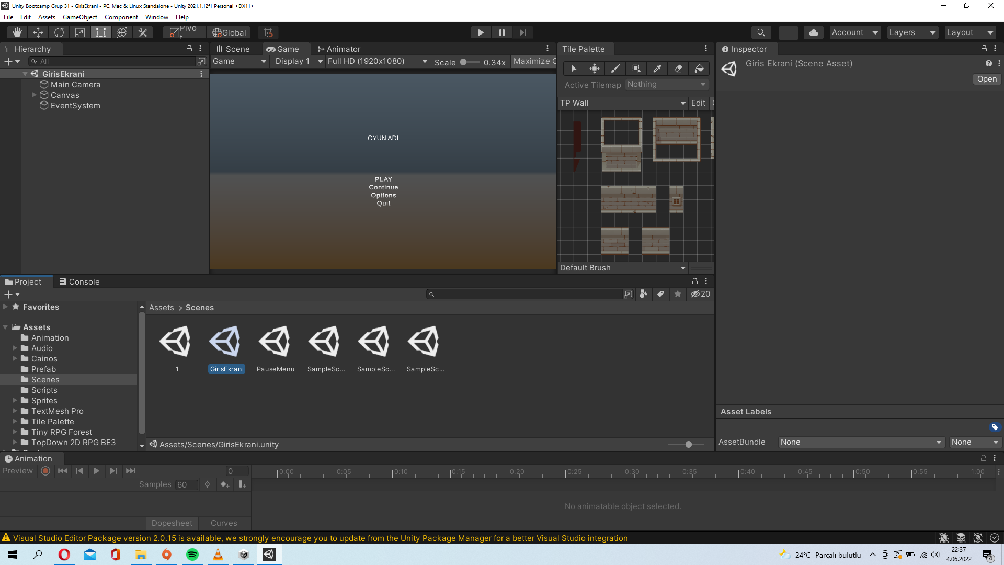Select the Move tool in the toolbar
Viewport: 1004px width, 565px height.
(x=38, y=32)
